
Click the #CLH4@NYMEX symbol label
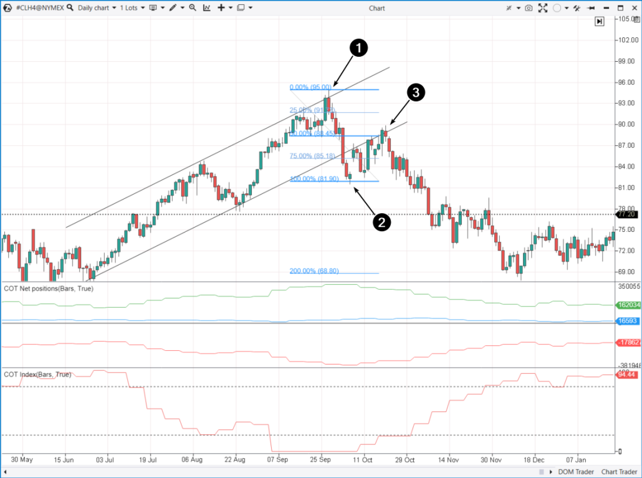point(40,7)
